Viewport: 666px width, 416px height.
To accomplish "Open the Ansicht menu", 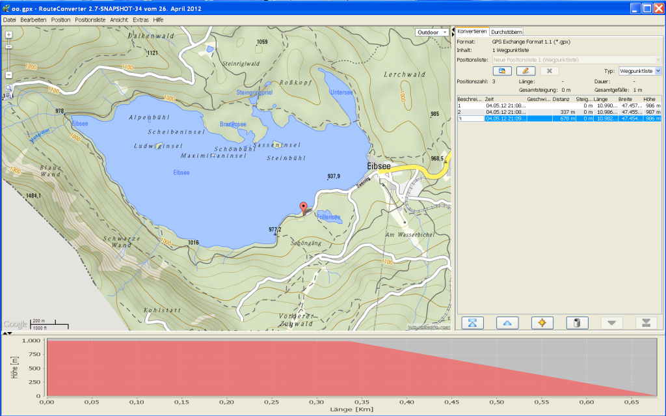I will [x=119, y=20].
